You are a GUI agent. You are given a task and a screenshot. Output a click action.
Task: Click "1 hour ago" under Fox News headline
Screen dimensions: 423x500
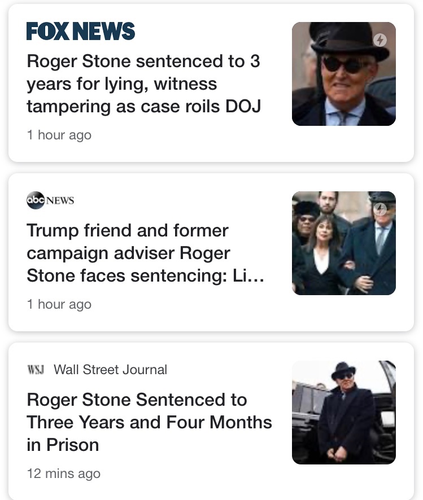coord(59,135)
